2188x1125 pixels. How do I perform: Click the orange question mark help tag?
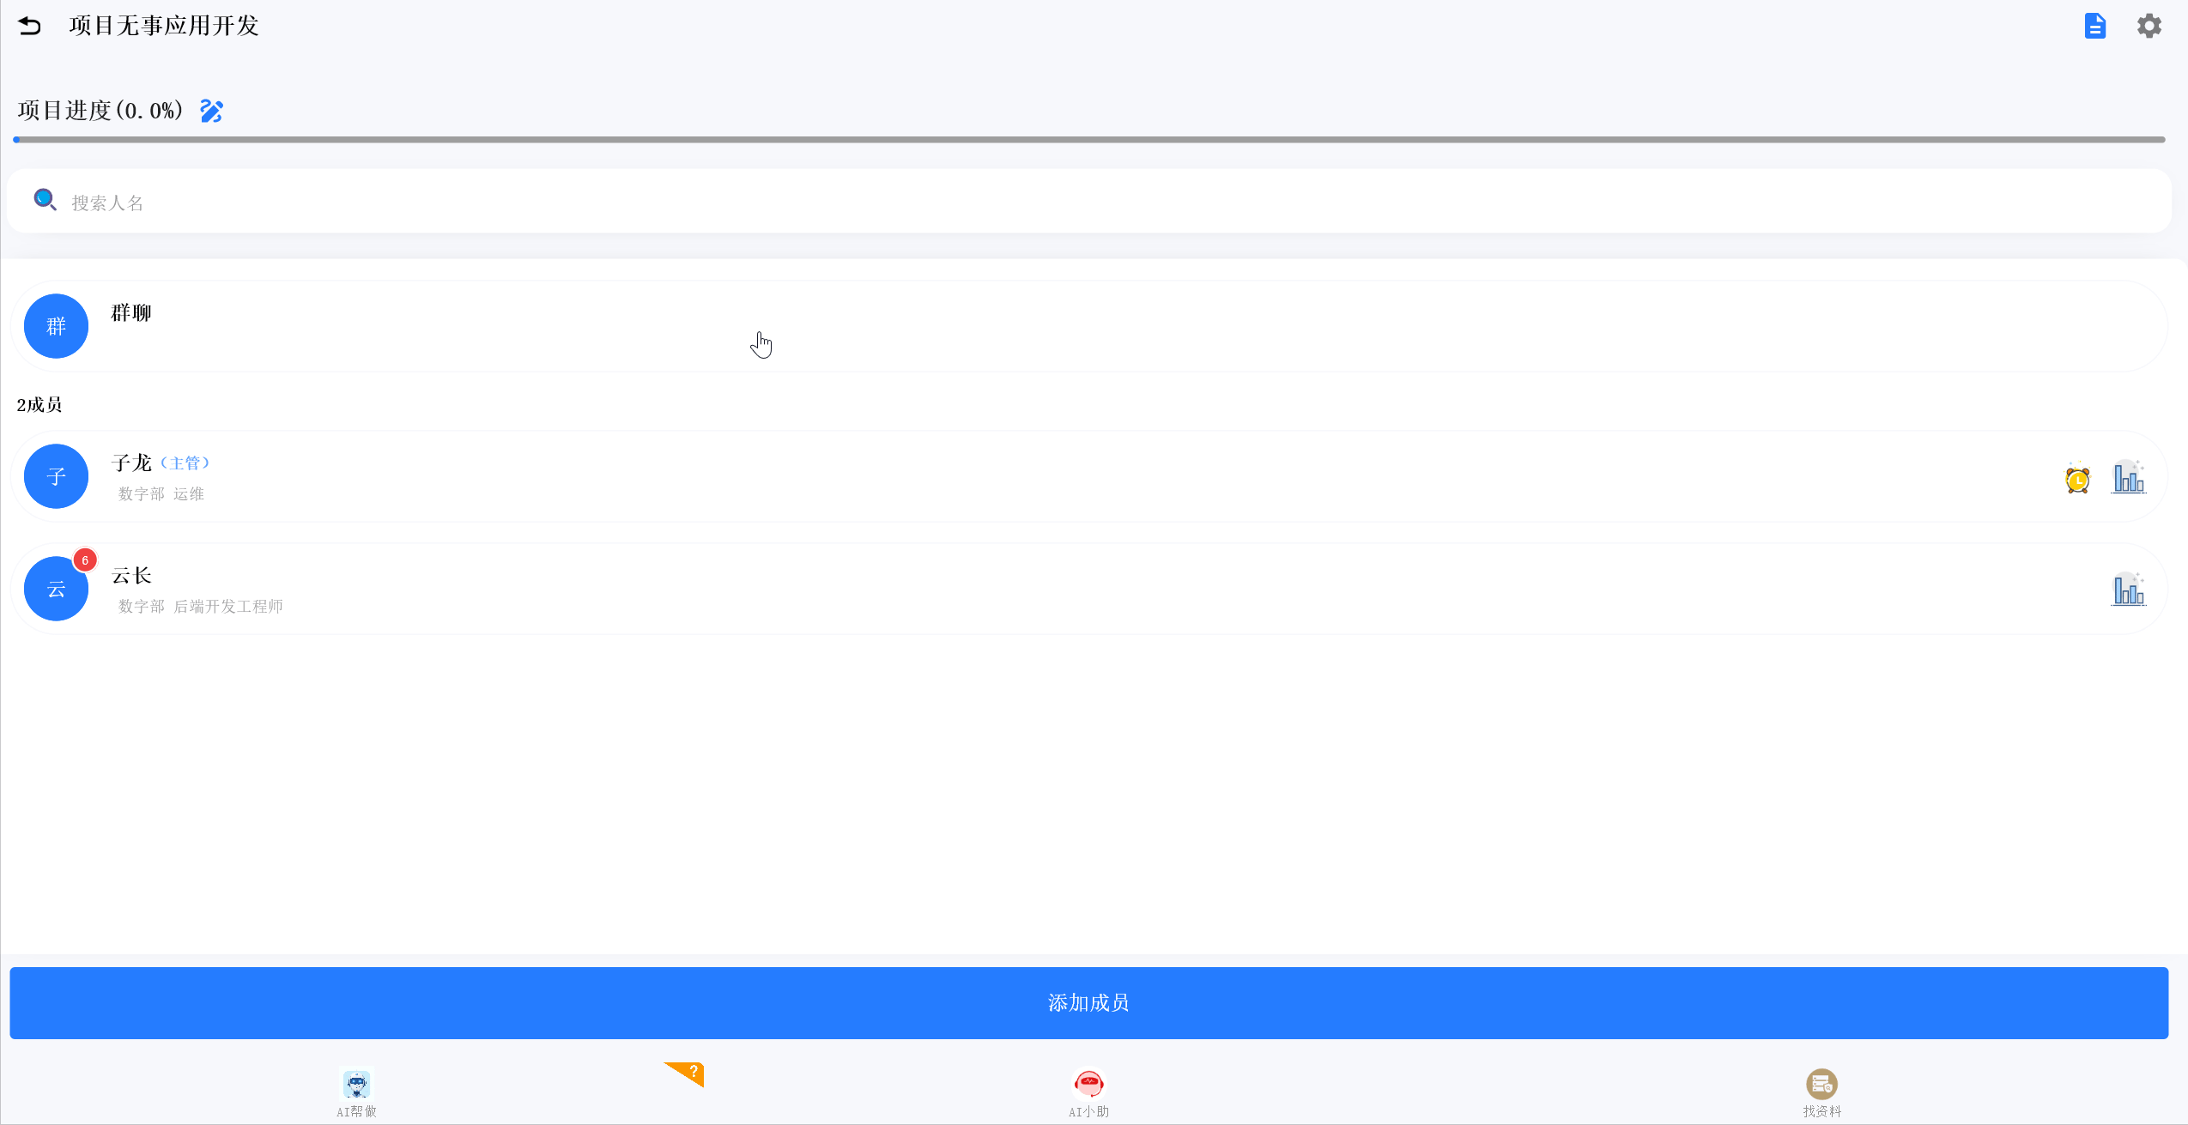pos(687,1073)
